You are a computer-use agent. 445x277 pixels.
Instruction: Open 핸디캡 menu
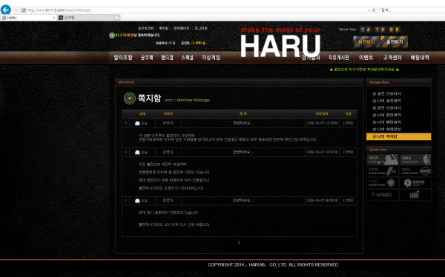[x=167, y=58]
